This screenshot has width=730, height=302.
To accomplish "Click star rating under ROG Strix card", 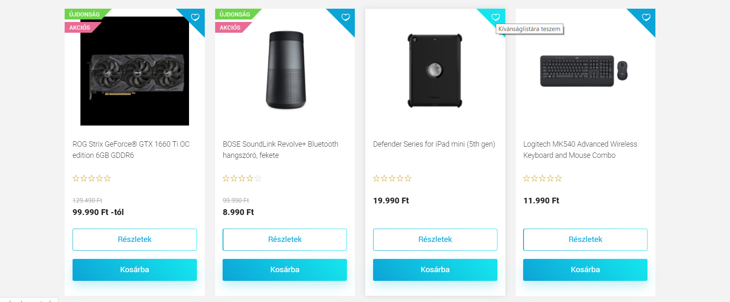I will tap(92, 178).
